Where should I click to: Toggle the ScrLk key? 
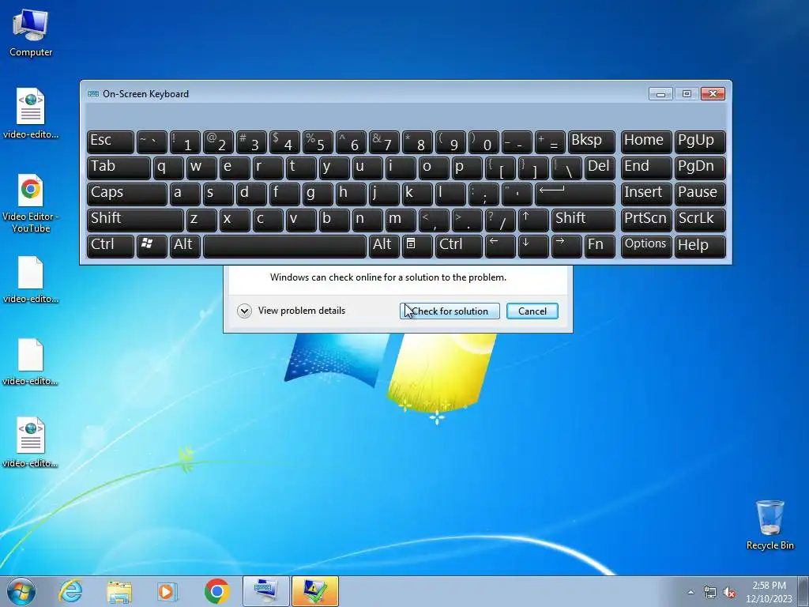point(700,220)
